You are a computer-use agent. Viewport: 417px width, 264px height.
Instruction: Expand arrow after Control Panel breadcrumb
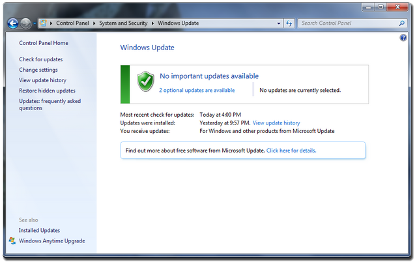pos(94,23)
